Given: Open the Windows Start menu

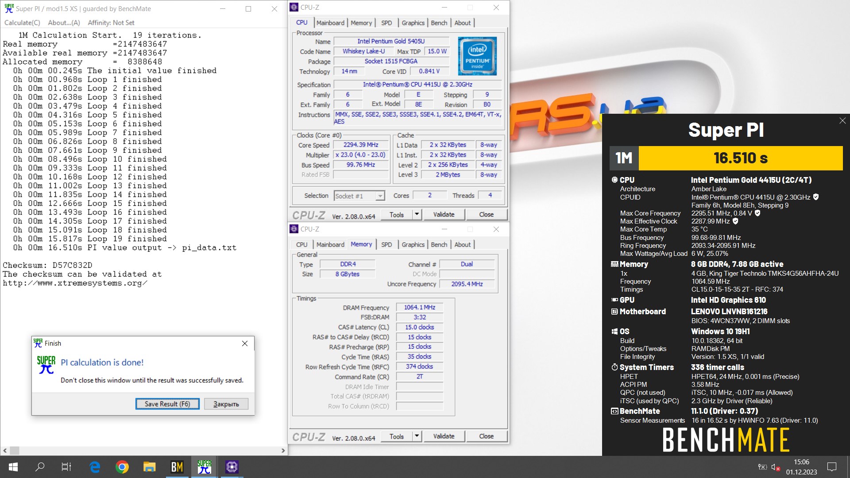Looking at the screenshot, I should coord(13,467).
